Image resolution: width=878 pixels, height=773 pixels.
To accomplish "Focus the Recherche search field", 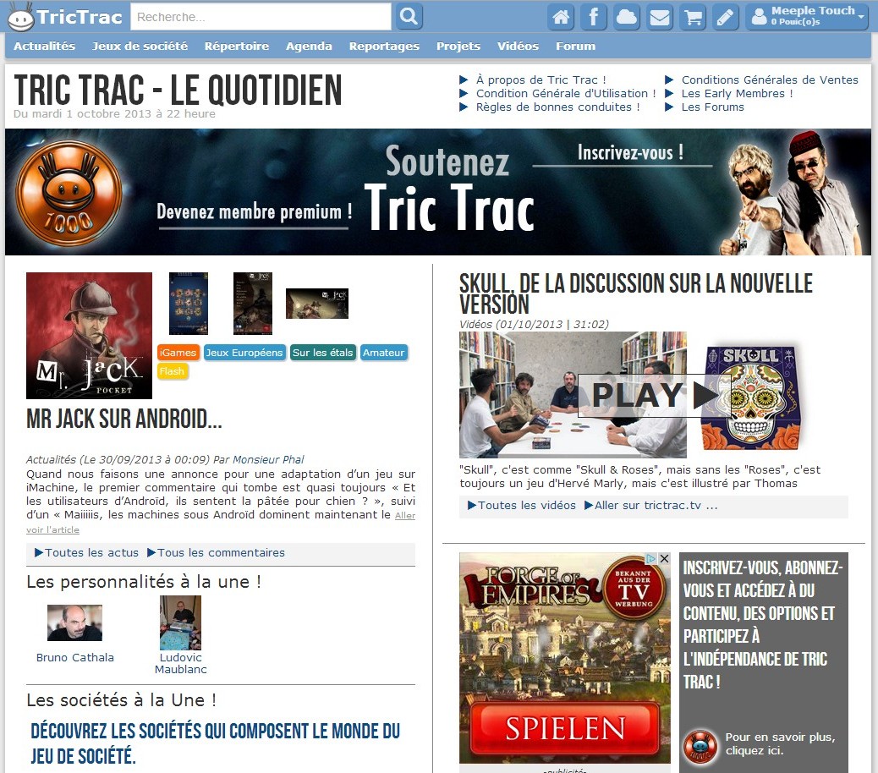I will pyautogui.click(x=261, y=17).
